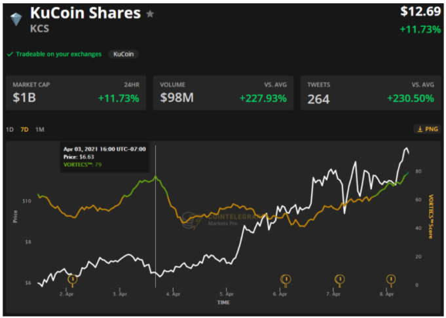The height and width of the screenshot is (318, 446).
Task: Click the Apr 03, 2021 tooltip date
Action: [x=104, y=149]
